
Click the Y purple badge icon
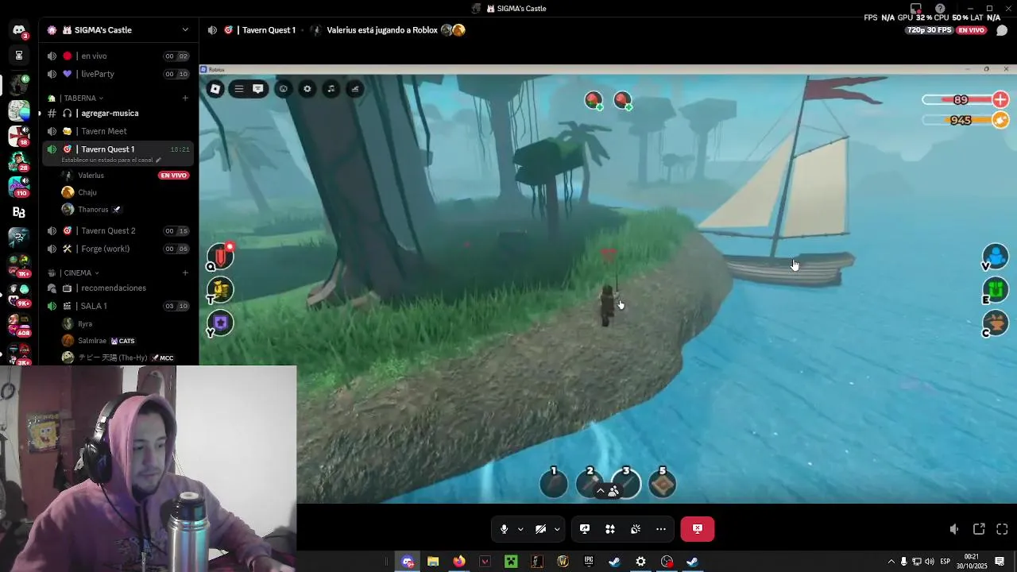220,323
